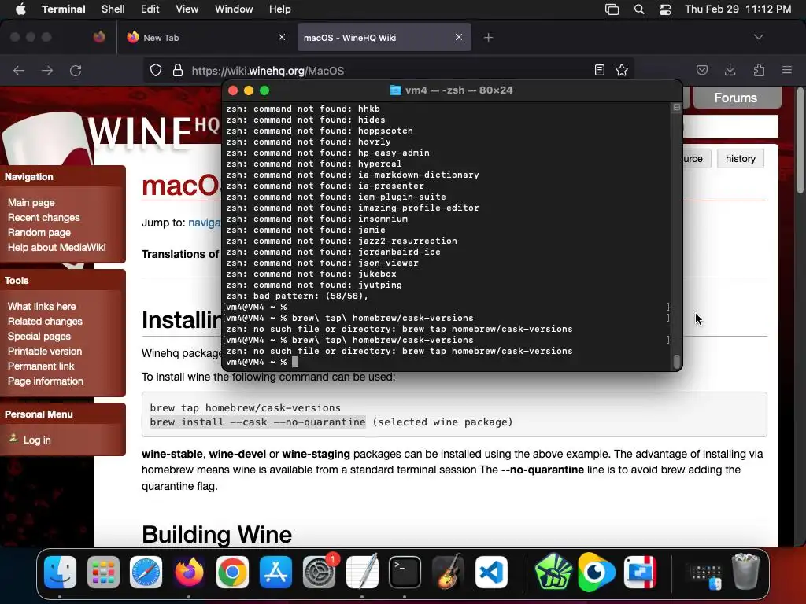Screen dimensions: 806x604
Task: Open Firefox downloads panel
Action: [x=730, y=70]
